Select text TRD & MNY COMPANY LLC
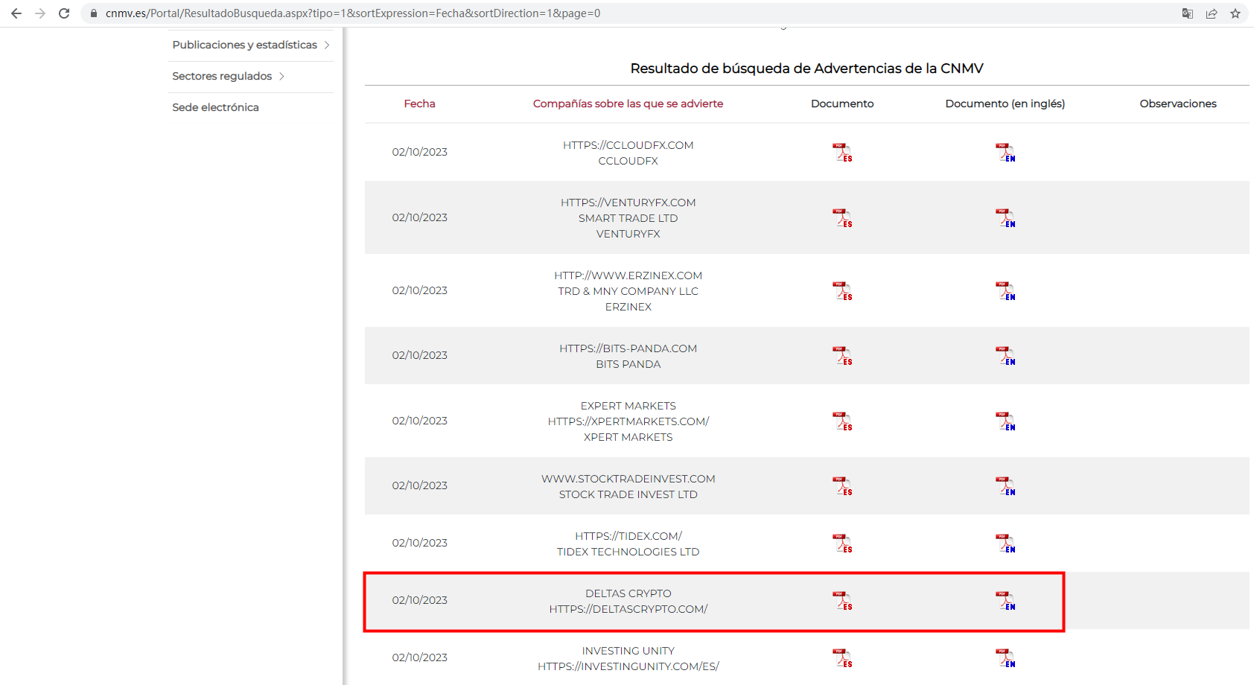 628,291
